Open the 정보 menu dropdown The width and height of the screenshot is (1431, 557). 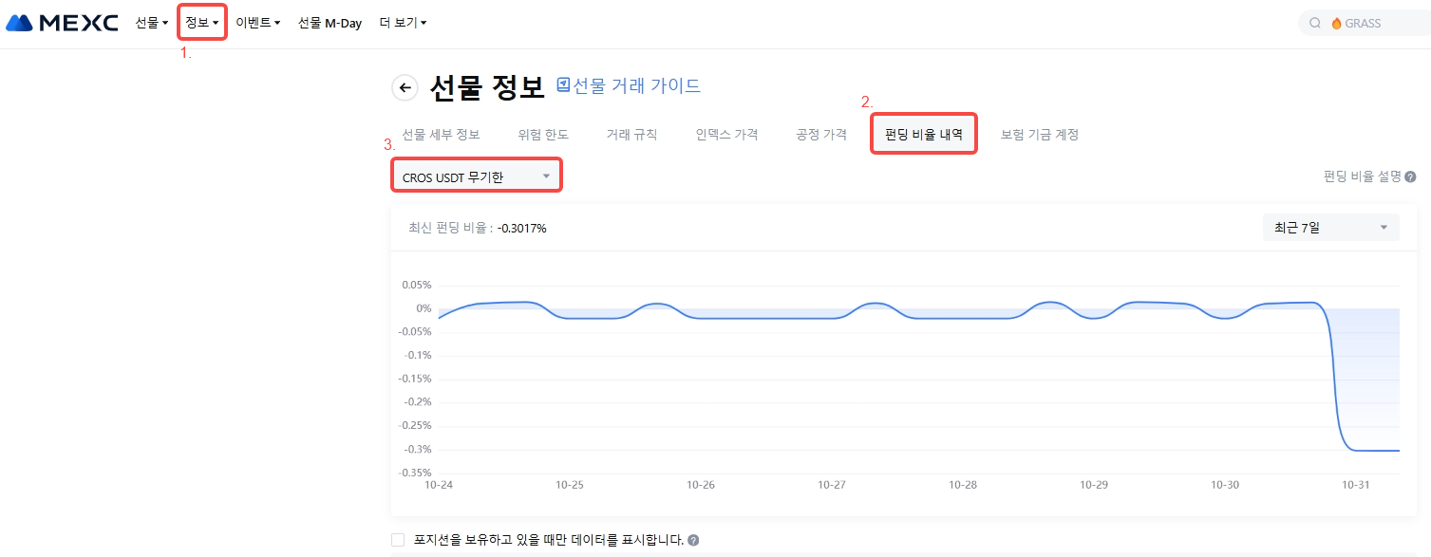coord(202,23)
